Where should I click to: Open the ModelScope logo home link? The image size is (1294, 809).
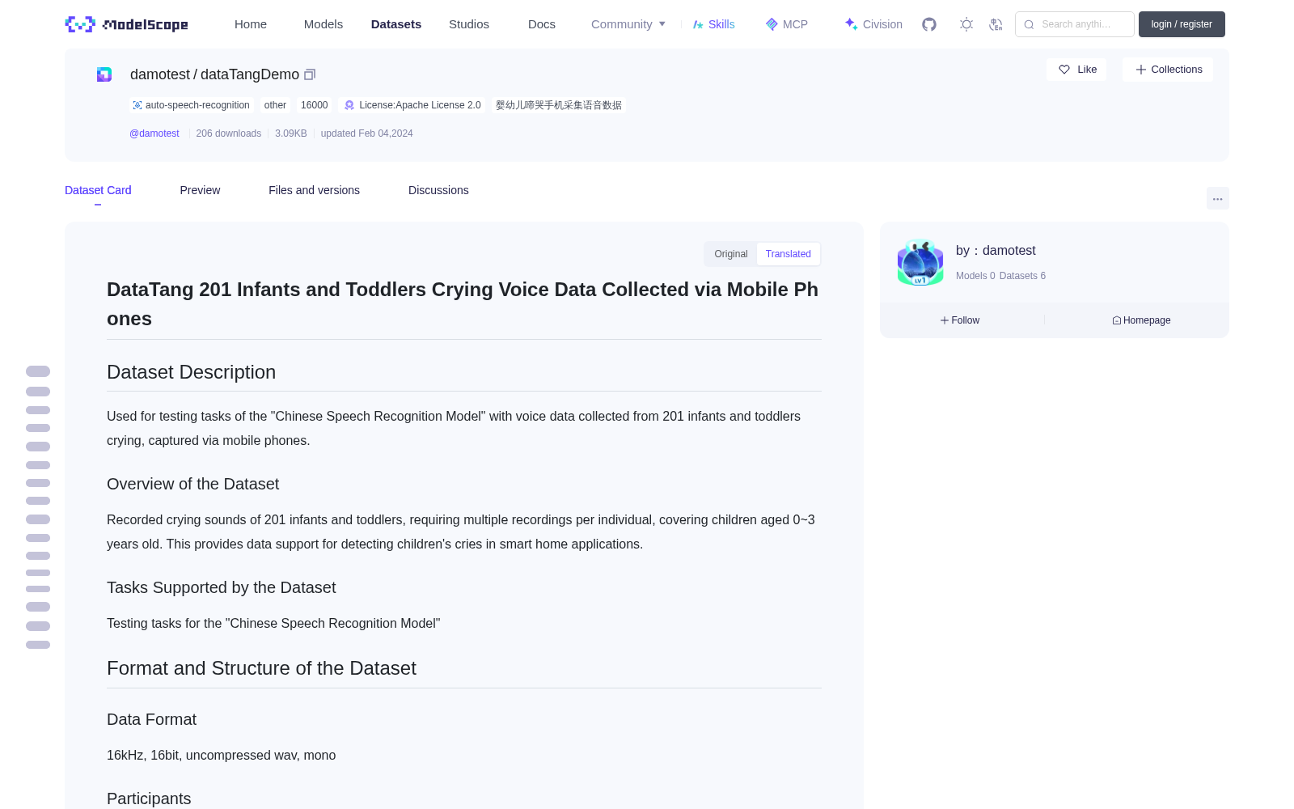127,24
